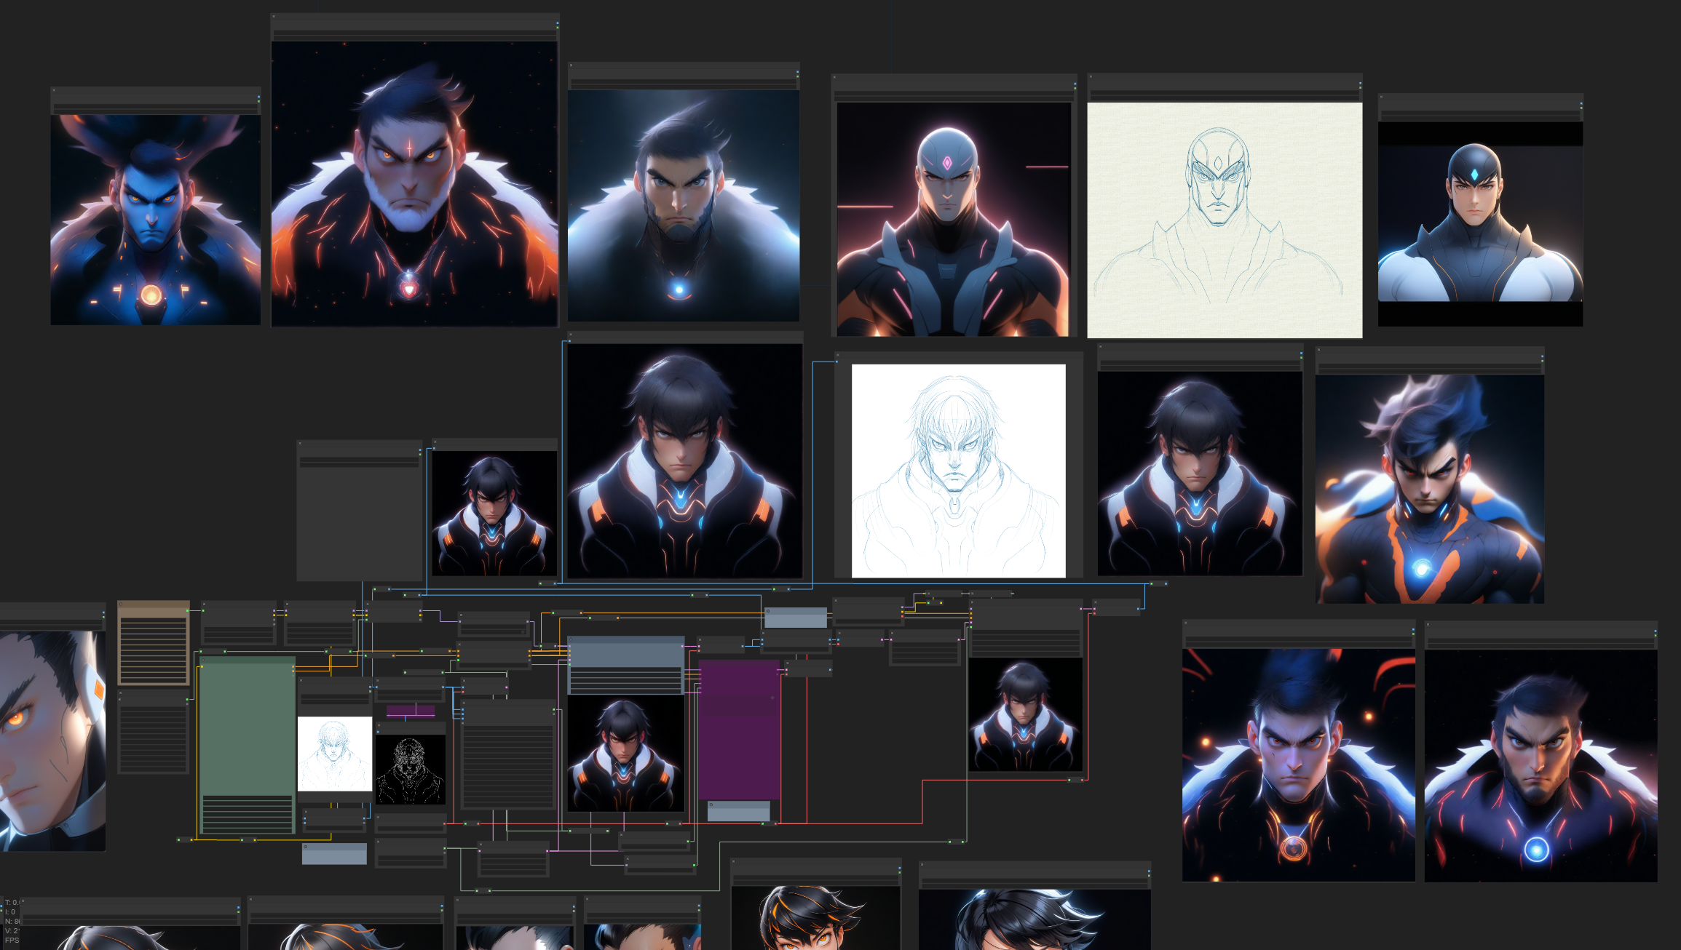1681x950 pixels.
Task: Click collapse dot of the blue-skinned antlered character node
Action: pyautogui.click(x=54, y=91)
